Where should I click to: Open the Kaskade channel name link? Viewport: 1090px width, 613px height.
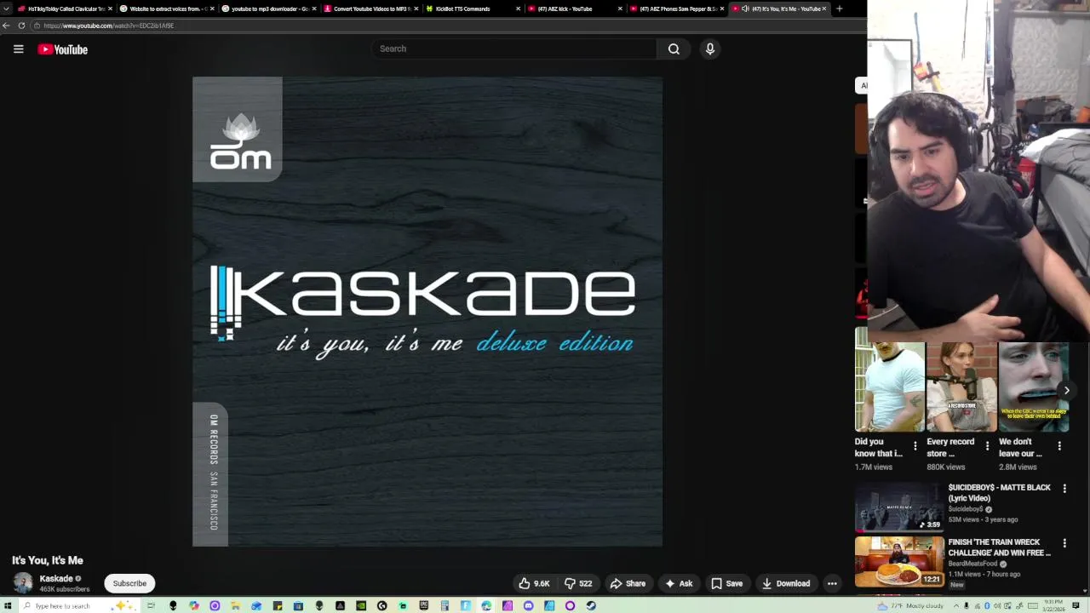click(x=56, y=578)
